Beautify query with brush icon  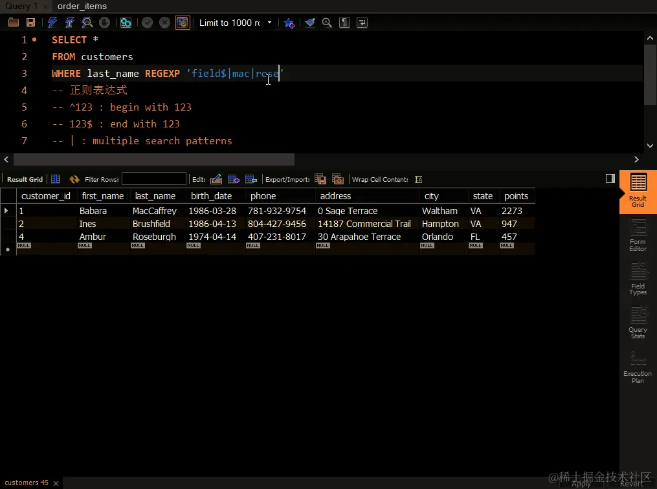[x=309, y=23]
